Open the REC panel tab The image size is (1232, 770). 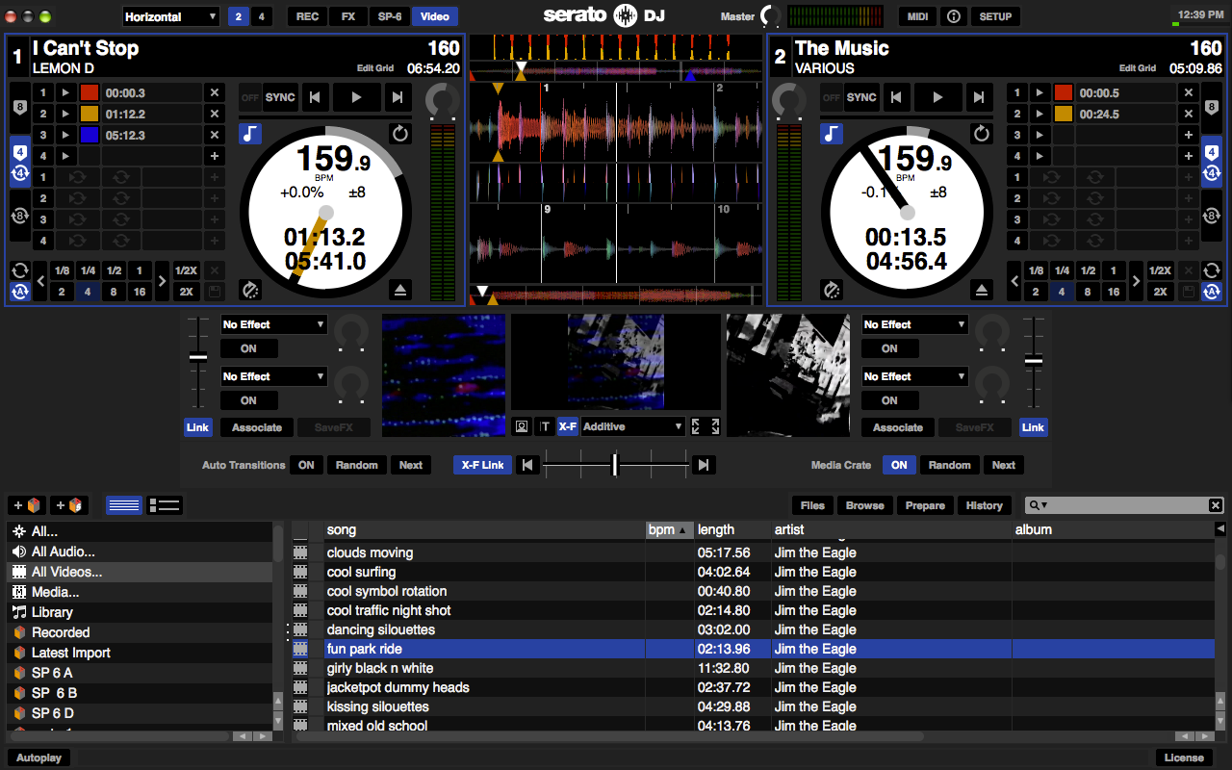click(x=308, y=16)
